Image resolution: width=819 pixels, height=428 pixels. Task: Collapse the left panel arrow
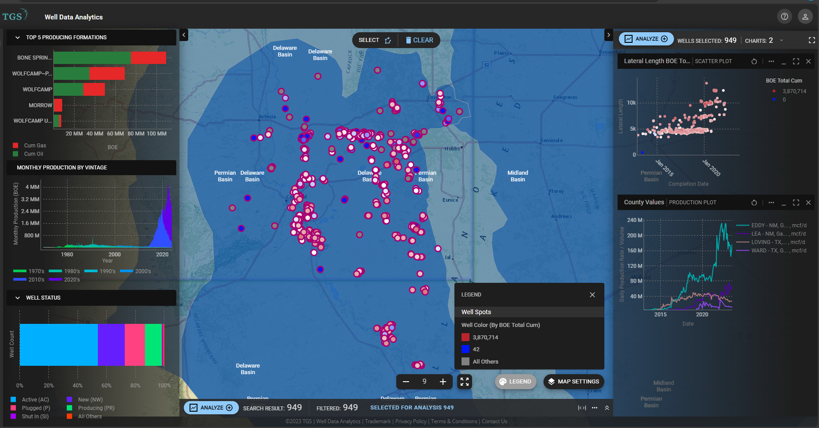184,35
